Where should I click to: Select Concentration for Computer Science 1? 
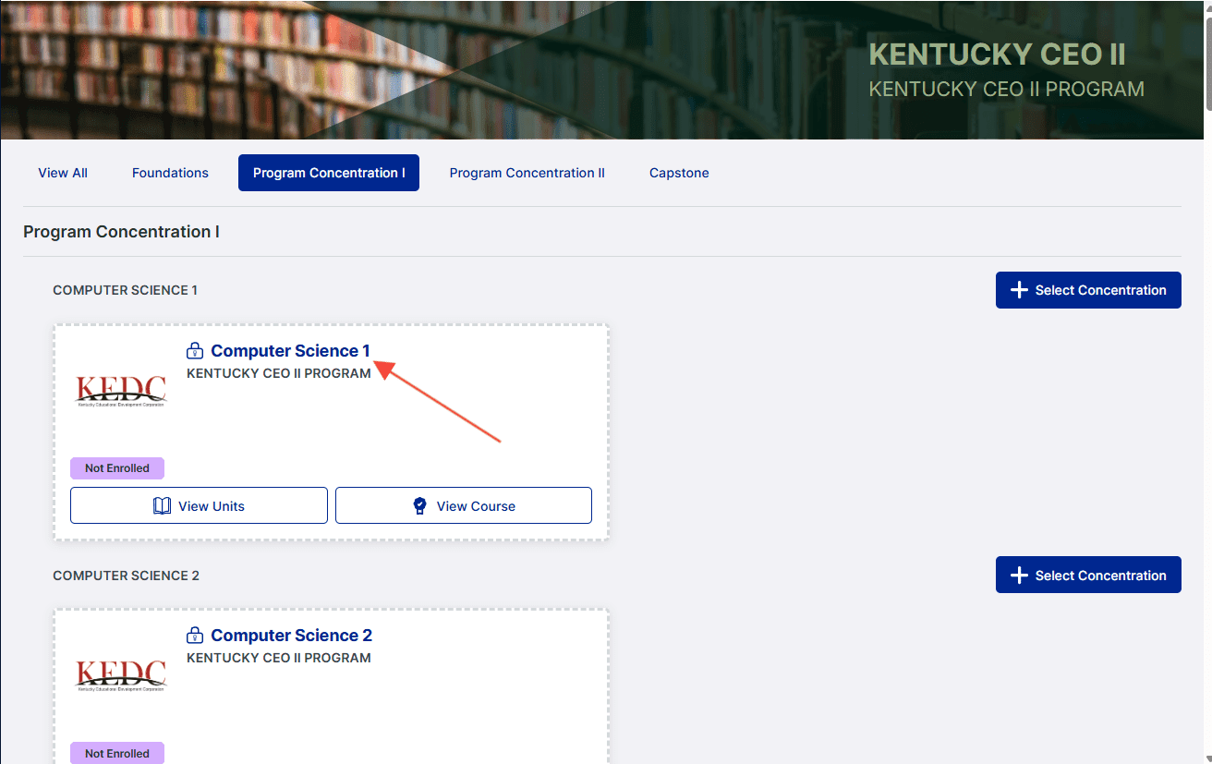[x=1088, y=290]
